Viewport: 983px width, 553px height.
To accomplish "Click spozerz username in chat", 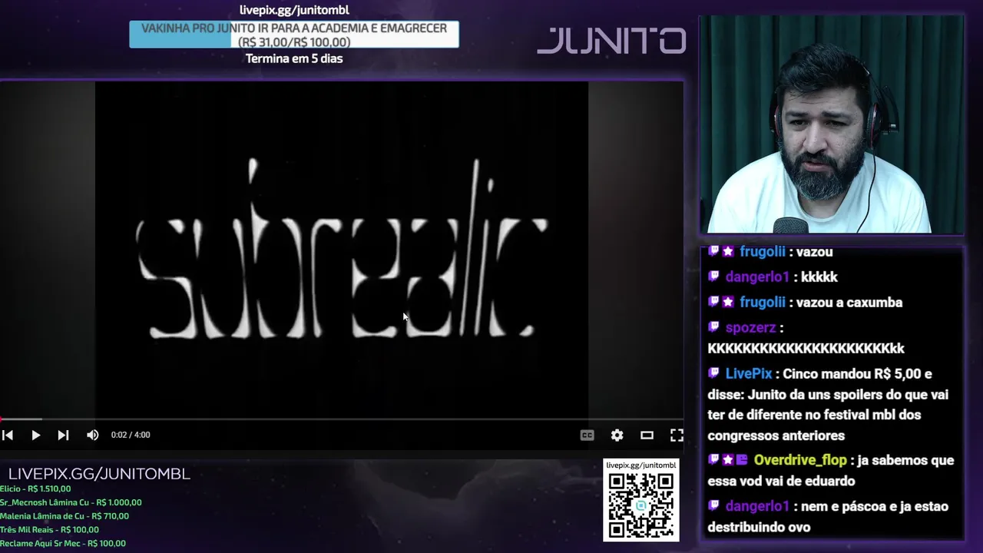I will [x=750, y=328].
